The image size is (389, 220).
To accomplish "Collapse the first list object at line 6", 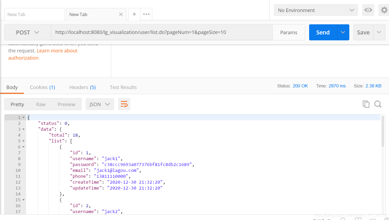I will tap(24, 147).
